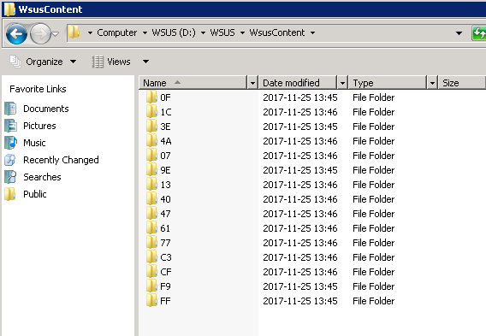Select the FF folder icon
The width and height of the screenshot is (486, 336).
pos(151,301)
